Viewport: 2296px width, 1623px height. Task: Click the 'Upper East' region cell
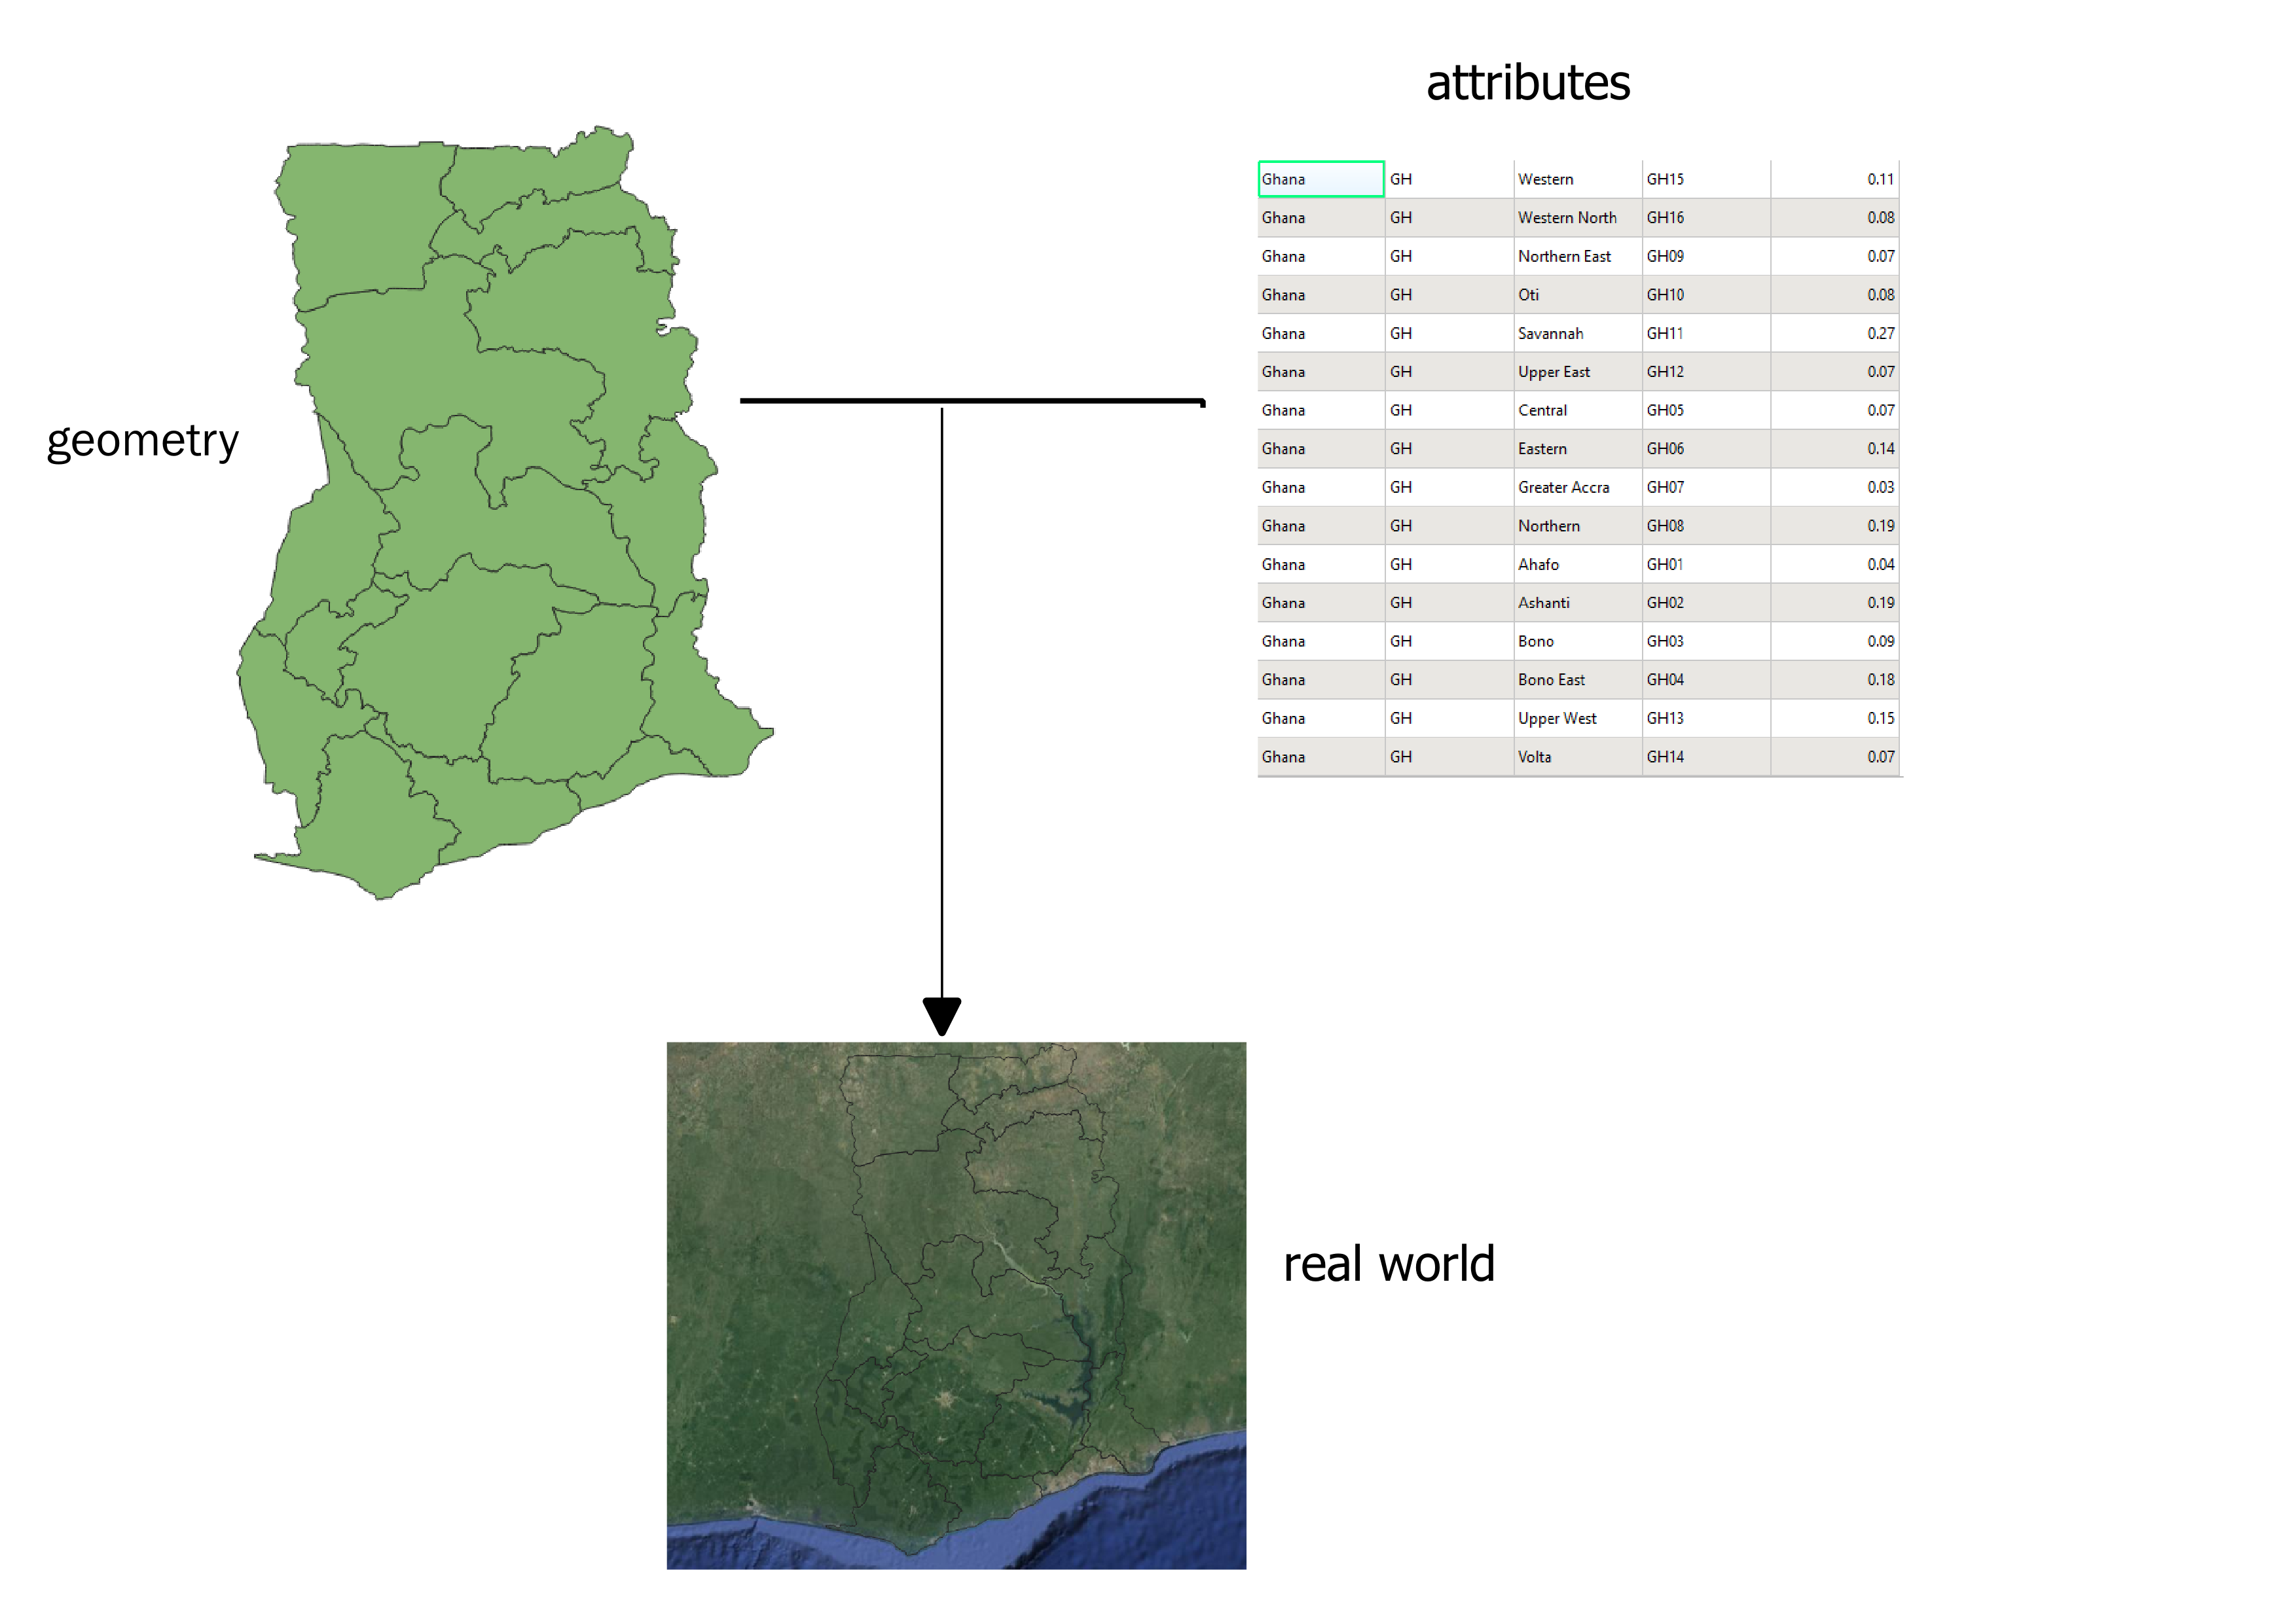click(1577, 372)
